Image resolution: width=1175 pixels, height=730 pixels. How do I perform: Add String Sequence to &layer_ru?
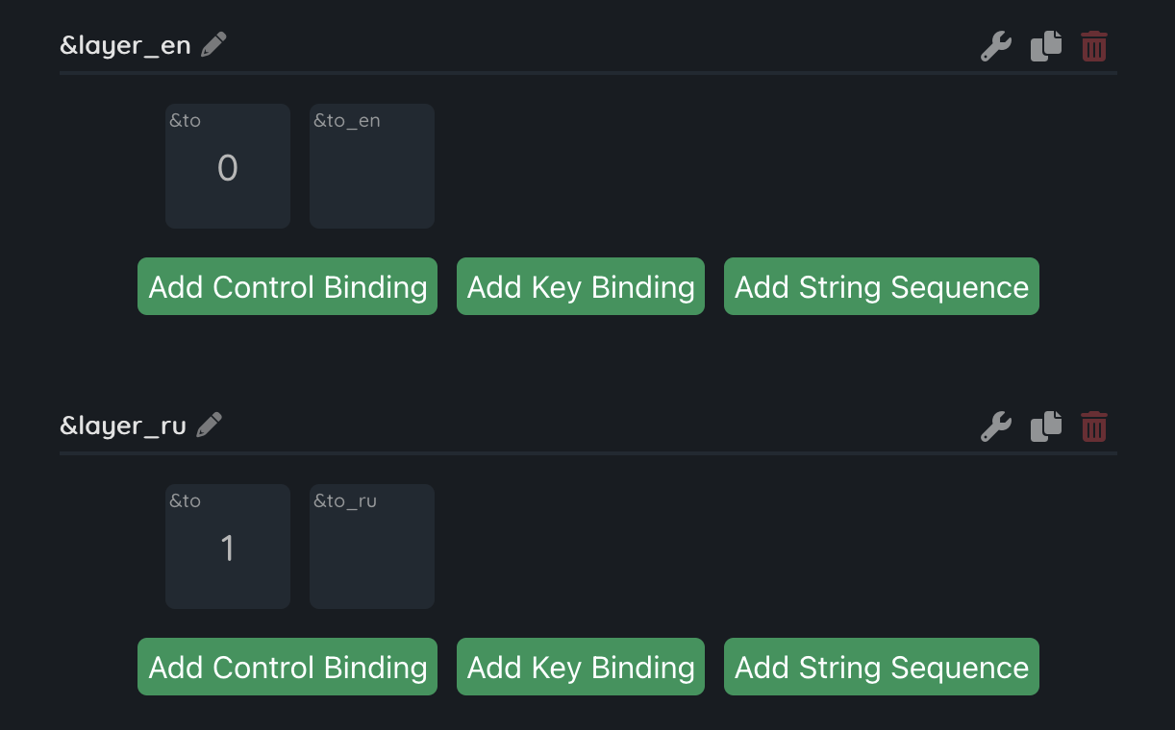(x=882, y=667)
